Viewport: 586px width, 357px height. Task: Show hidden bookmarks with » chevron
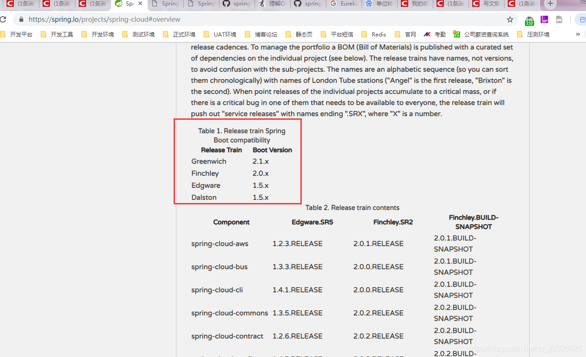click(578, 34)
